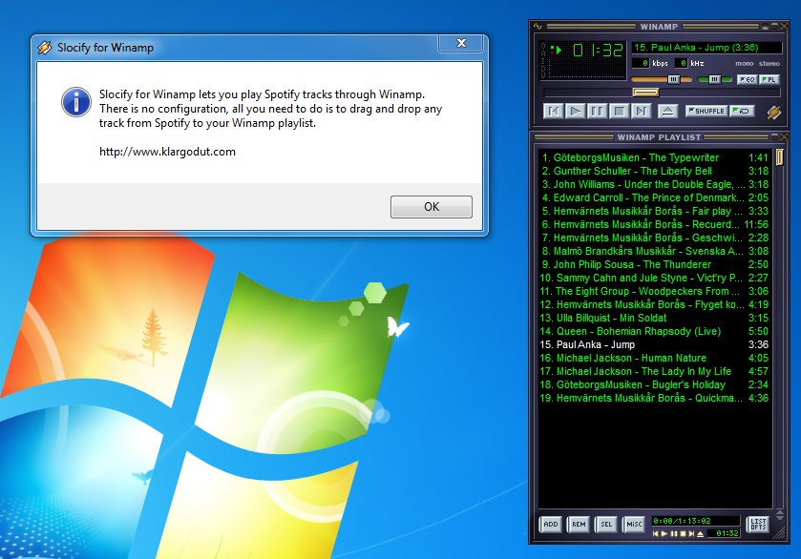
Task: Click the mini Eject button in playlist footer
Action: 701,534
